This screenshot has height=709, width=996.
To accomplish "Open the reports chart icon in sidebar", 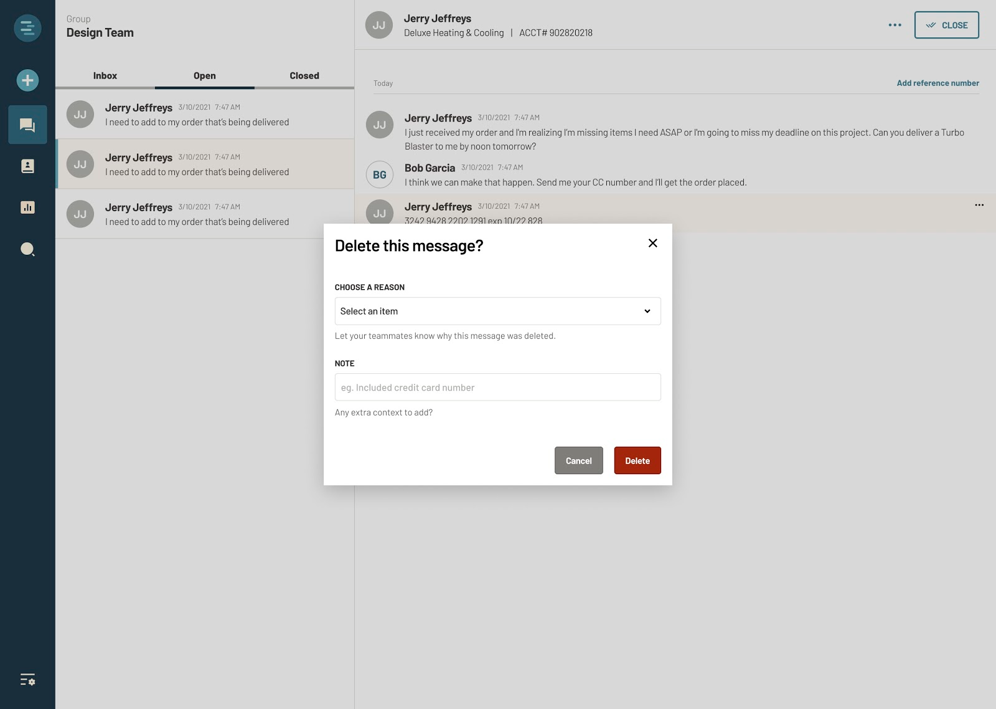I will [27, 207].
